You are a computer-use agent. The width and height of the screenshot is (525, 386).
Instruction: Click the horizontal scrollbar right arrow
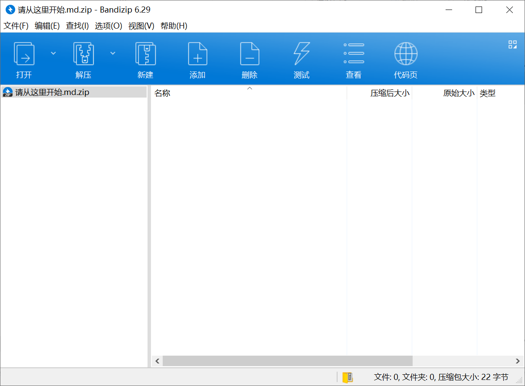tap(518, 361)
